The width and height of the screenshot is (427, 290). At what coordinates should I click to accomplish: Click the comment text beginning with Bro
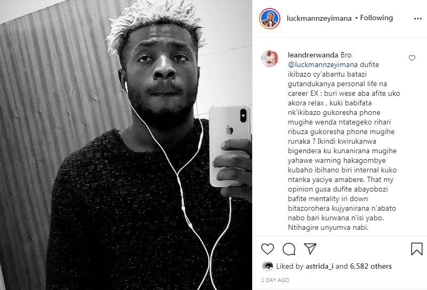[344, 142]
